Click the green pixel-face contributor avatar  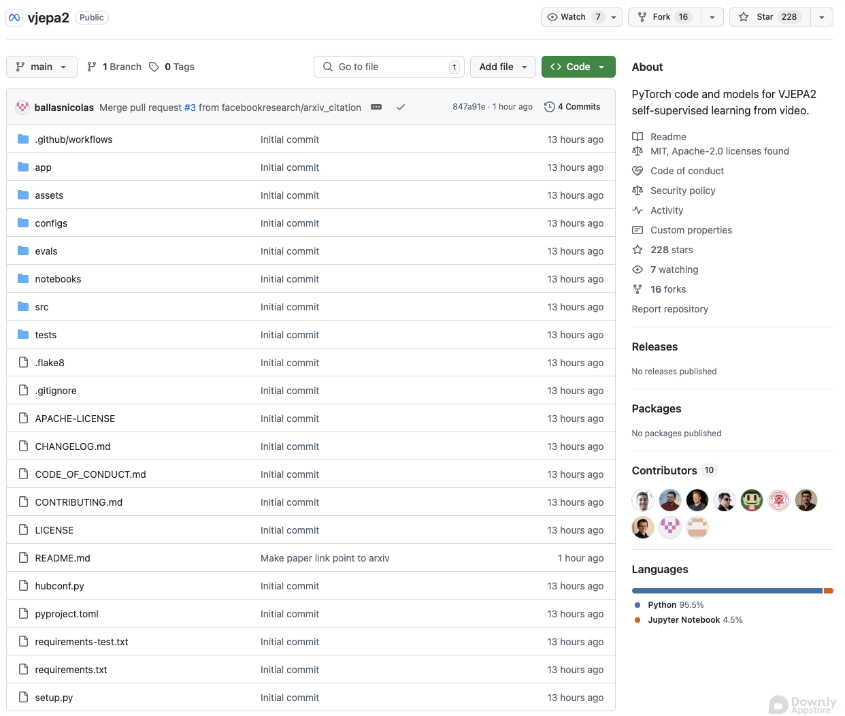(752, 500)
